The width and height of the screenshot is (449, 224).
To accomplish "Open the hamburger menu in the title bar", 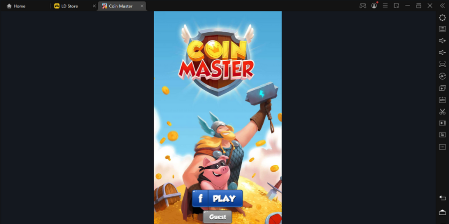I will click(385, 5).
